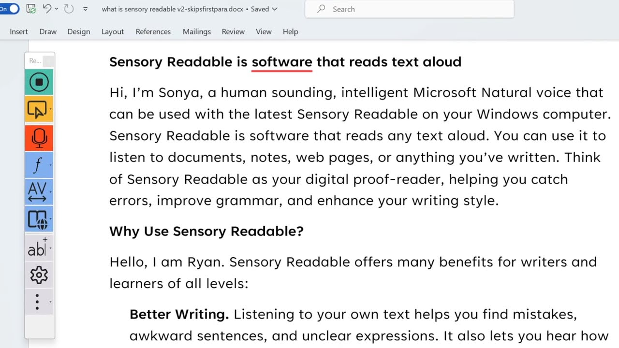Open the Layout tab
Viewport: 619px width, 348px height.
pyautogui.click(x=113, y=31)
